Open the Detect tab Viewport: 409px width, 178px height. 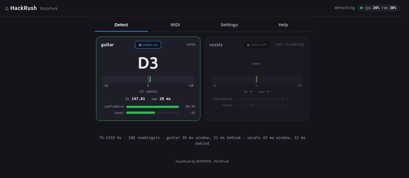pyautogui.click(x=121, y=25)
